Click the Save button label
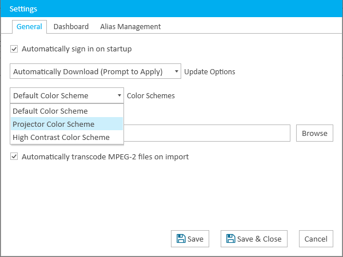The image size is (343, 257). [x=196, y=239]
